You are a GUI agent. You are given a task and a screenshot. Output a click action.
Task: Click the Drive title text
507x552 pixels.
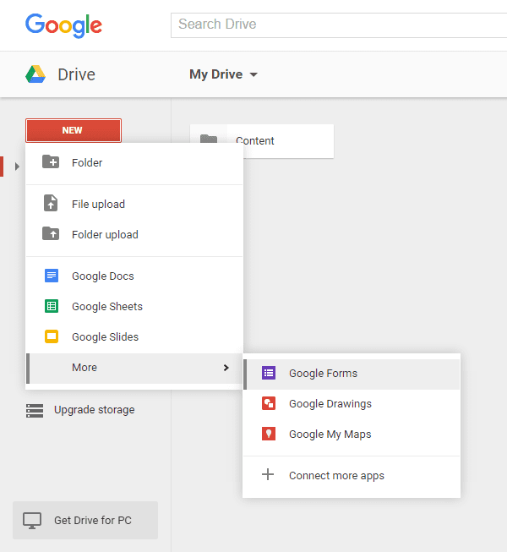coord(76,74)
